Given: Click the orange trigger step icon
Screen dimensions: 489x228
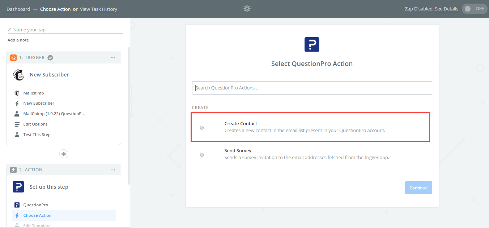Looking at the screenshot, I should (x=13, y=58).
